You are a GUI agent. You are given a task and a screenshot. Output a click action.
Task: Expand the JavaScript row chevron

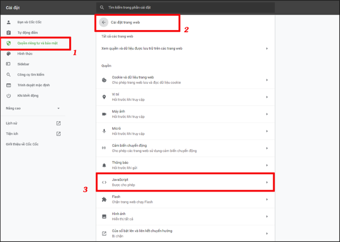click(267, 182)
